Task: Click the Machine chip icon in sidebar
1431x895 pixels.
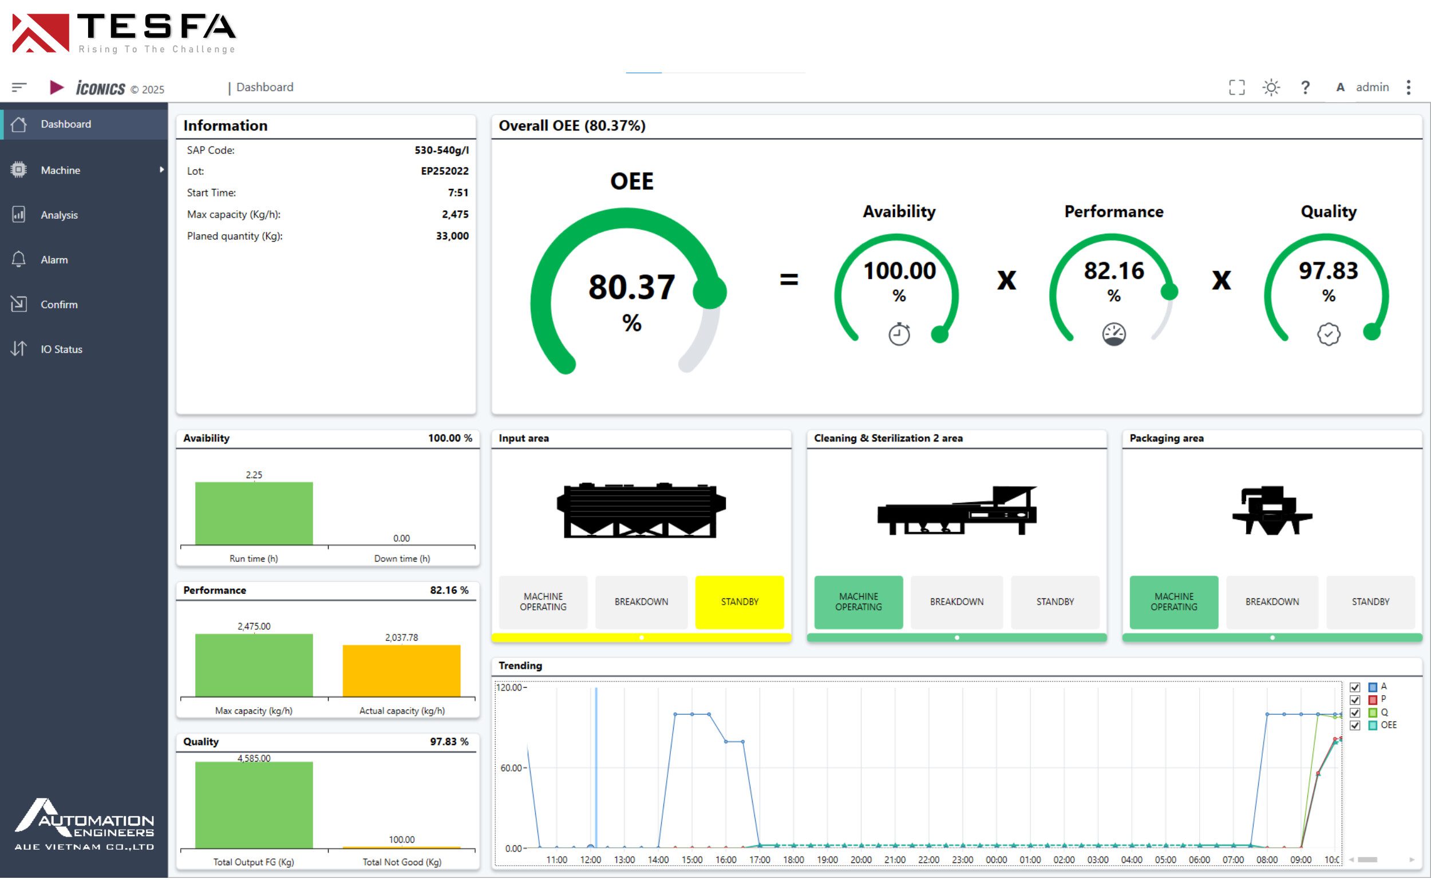Action: tap(18, 169)
